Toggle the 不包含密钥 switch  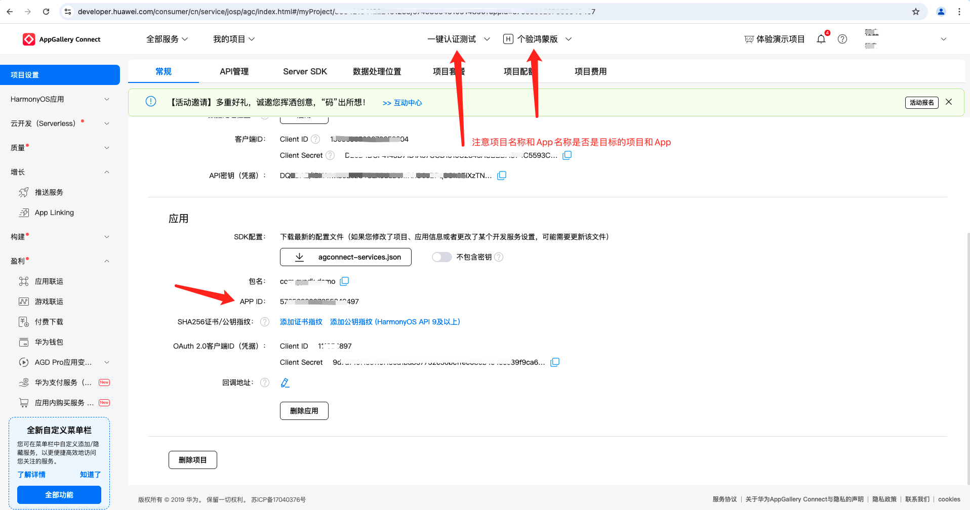tap(441, 257)
